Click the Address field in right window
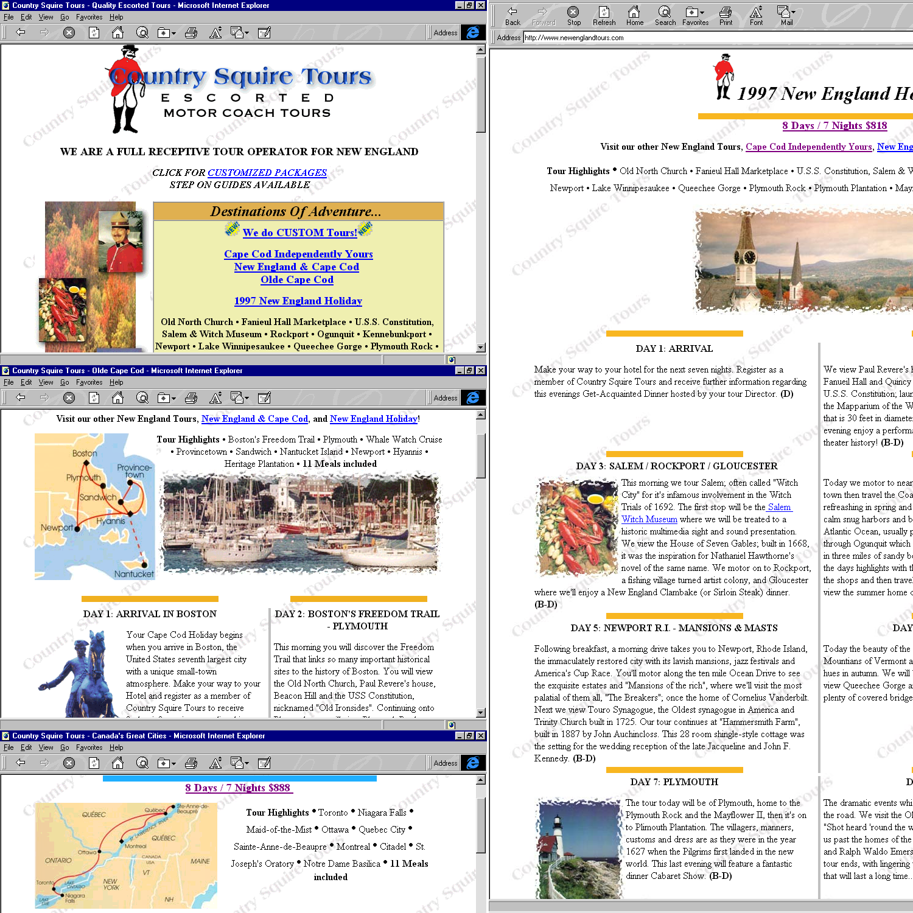The image size is (913, 913). (x=718, y=38)
